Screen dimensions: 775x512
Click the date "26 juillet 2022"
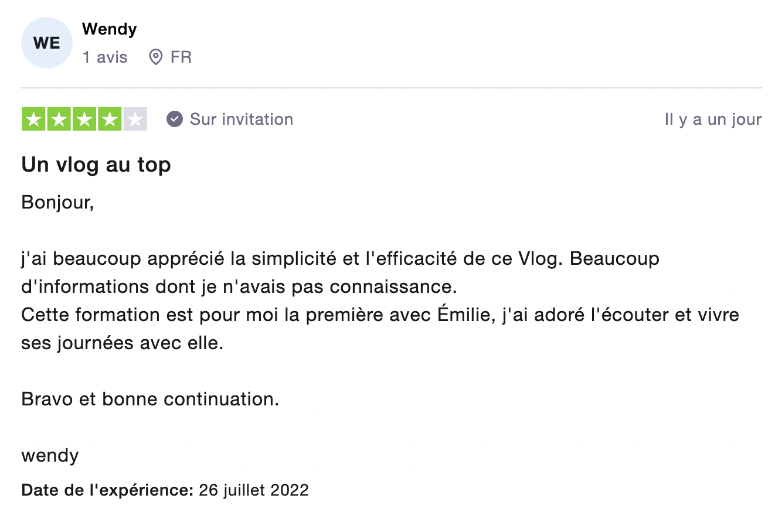click(254, 490)
